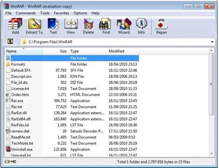Open the Options menu
This screenshot has width=219, height=168.
click(x=80, y=13)
